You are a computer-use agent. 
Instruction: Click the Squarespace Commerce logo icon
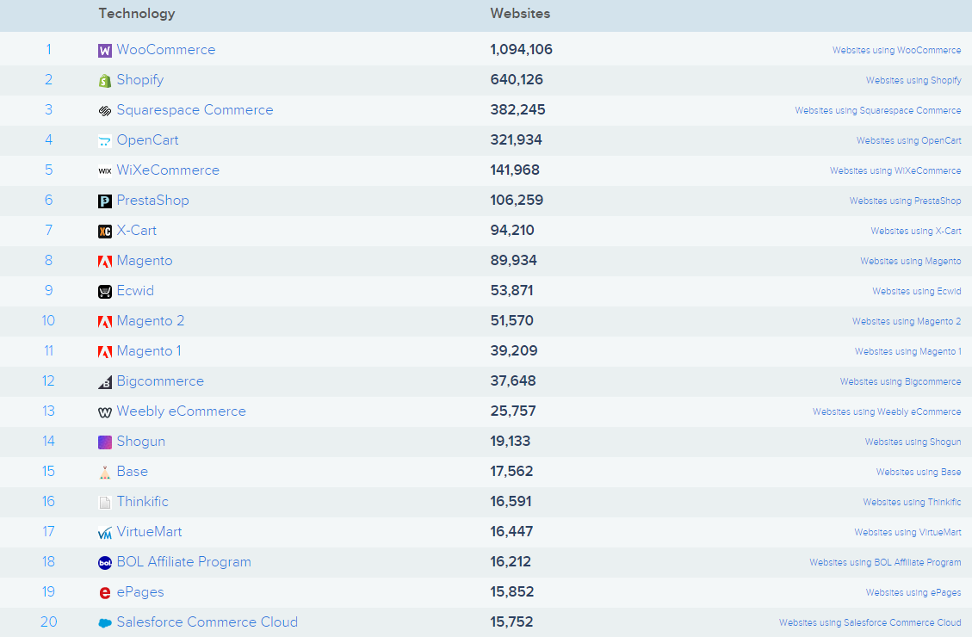point(105,111)
